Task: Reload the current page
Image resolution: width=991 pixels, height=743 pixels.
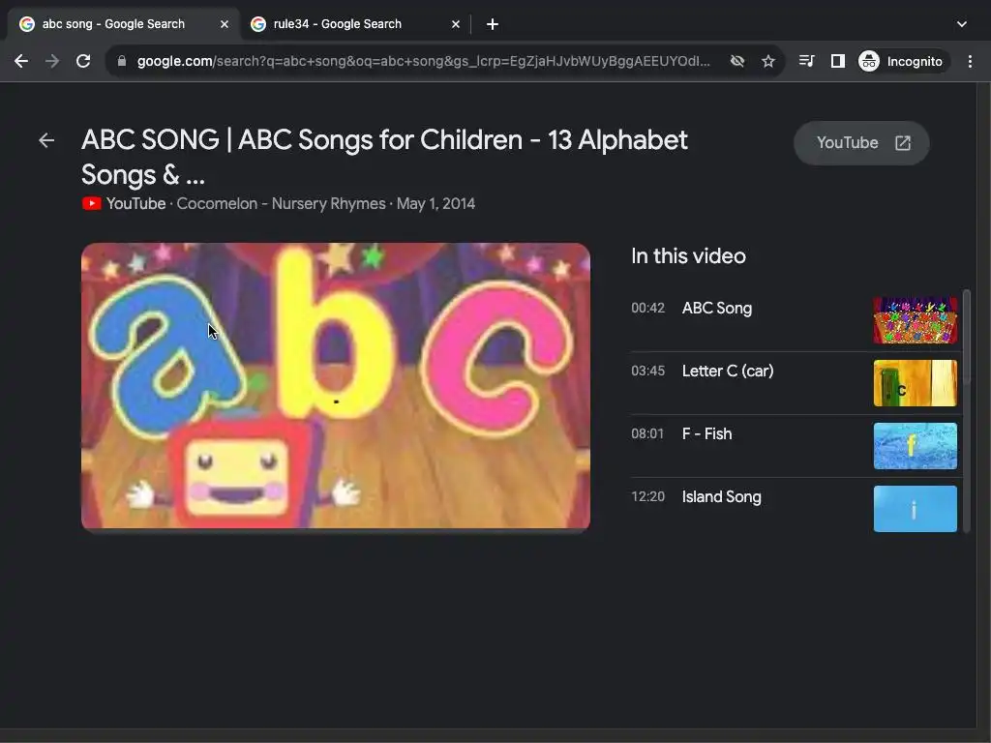Action: pyautogui.click(x=83, y=61)
